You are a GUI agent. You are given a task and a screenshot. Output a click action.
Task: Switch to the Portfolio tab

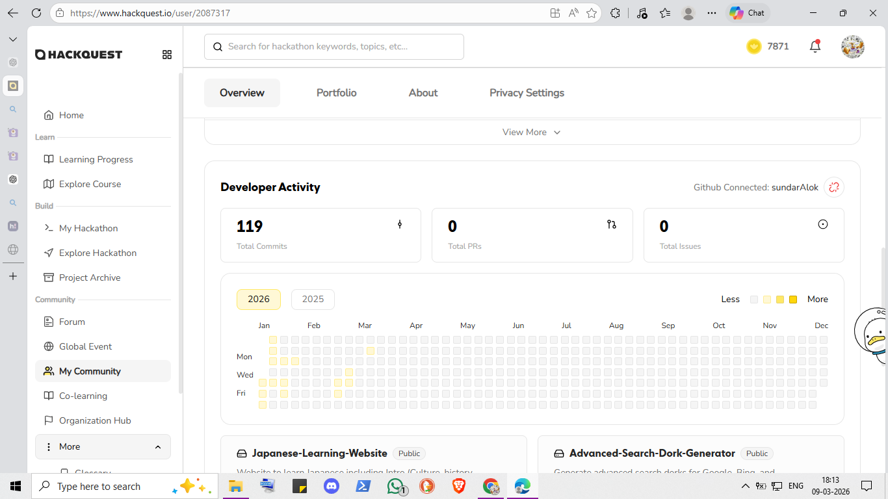pos(336,93)
